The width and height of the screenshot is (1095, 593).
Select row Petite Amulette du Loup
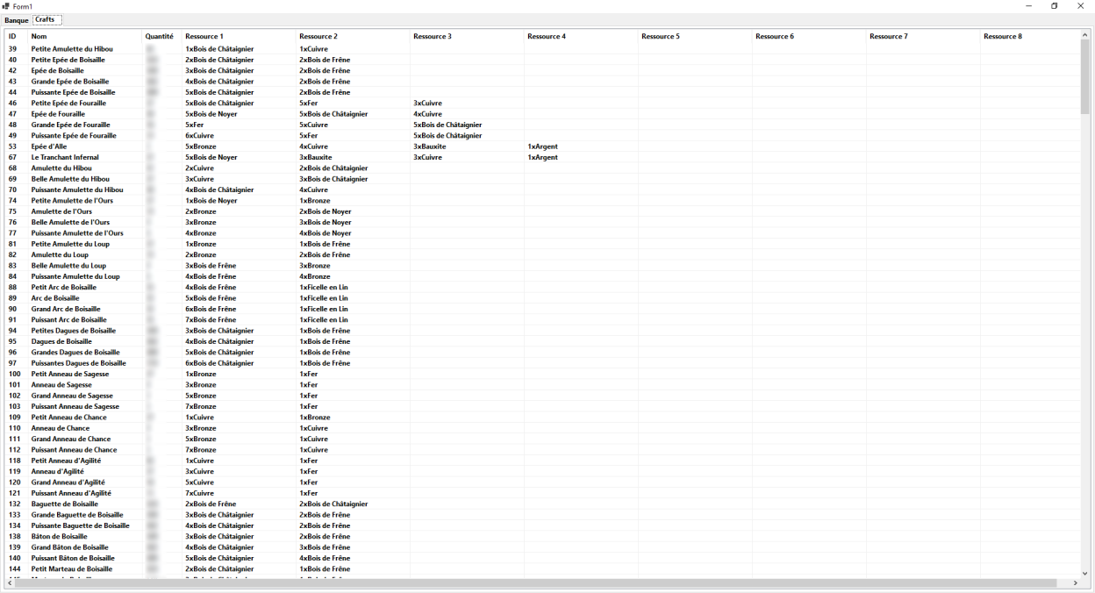543,244
